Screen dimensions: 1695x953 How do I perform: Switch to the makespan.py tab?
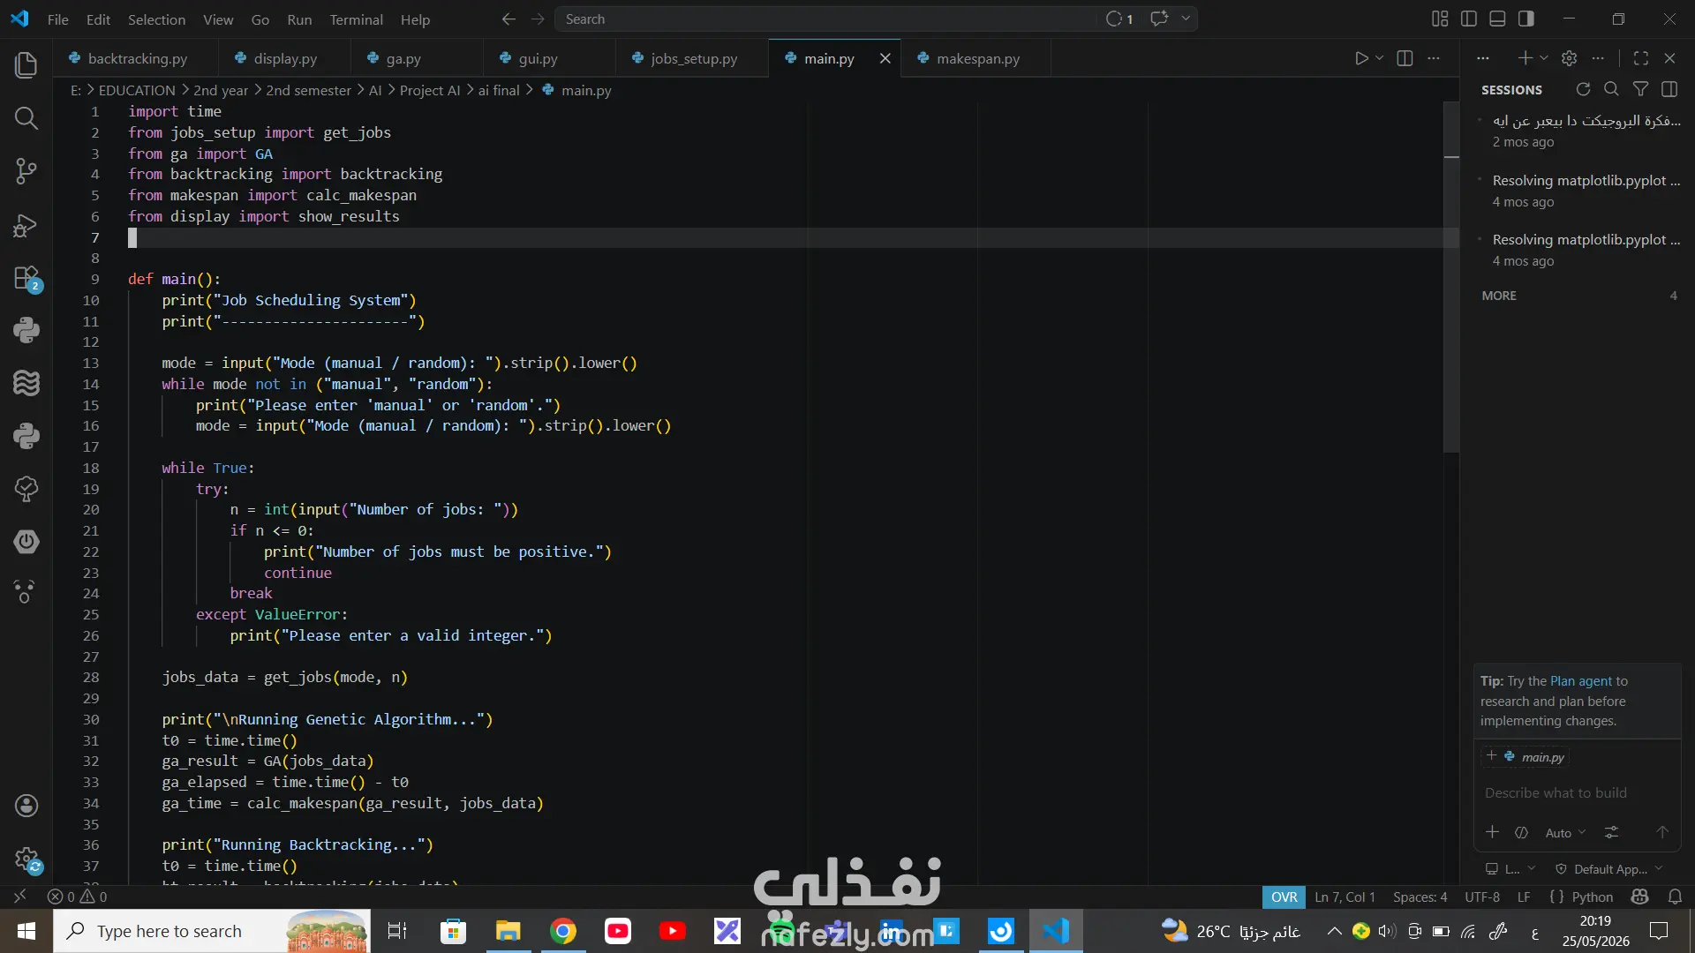click(x=977, y=58)
